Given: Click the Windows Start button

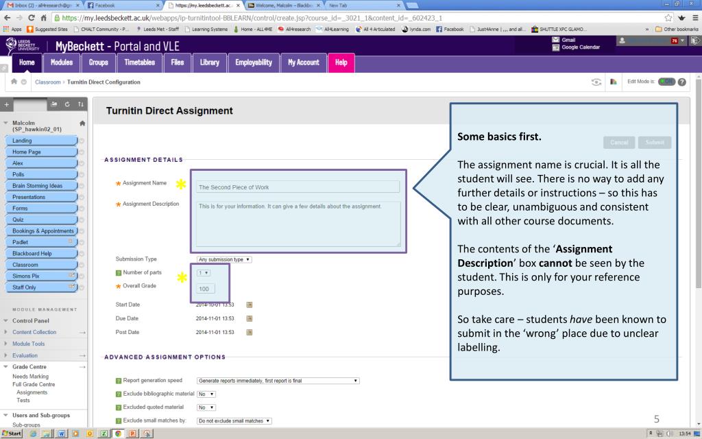Looking at the screenshot, I should [12, 434].
